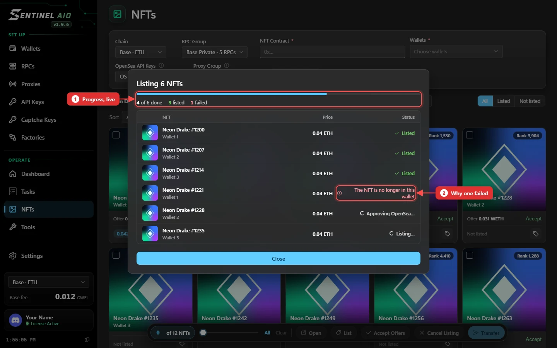Screen dimensions: 557x348
Task: Select NFTs in the sidebar menu
Action: tap(49, 210)
